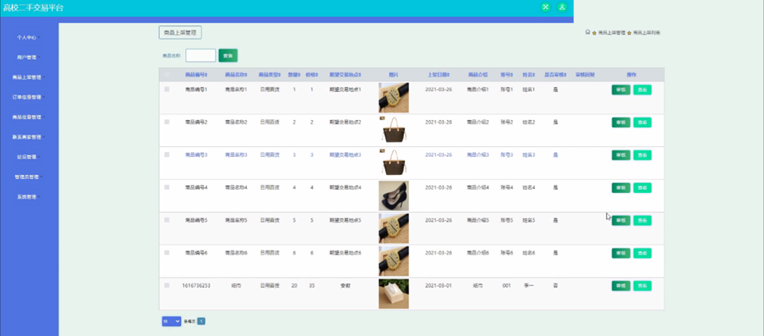This screenshot has width=764, height=336.
Task: Click the 安徽 location cell
Action: (345, 285)
